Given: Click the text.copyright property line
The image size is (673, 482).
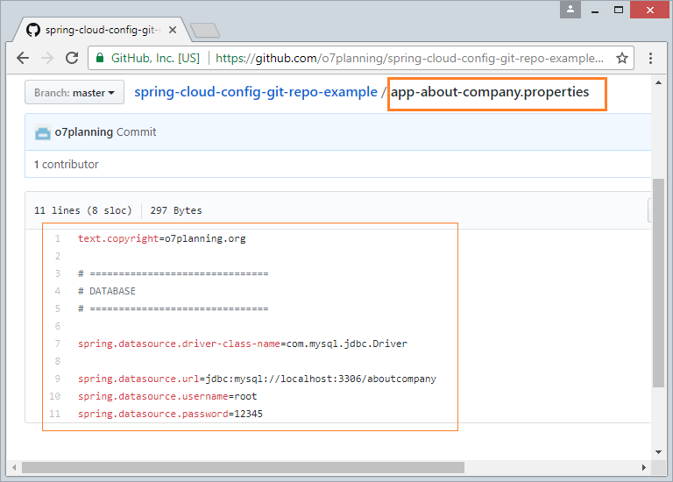Looking at the screenshot, I should click(162, 238).
